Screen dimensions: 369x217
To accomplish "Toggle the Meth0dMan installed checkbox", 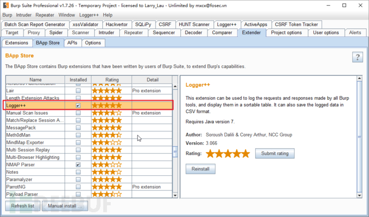I will coord(78,135).
